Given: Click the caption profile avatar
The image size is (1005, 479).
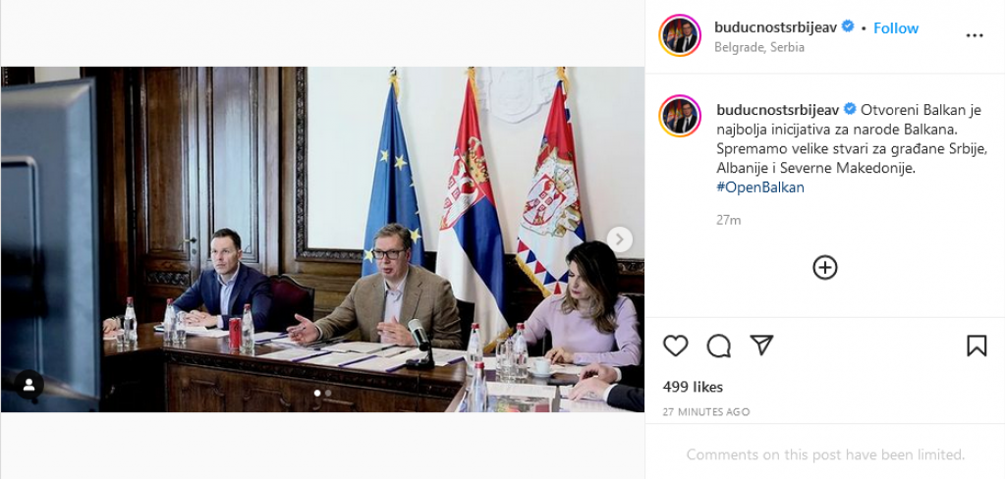Looking at the screenshot, I should coord(680,116).
